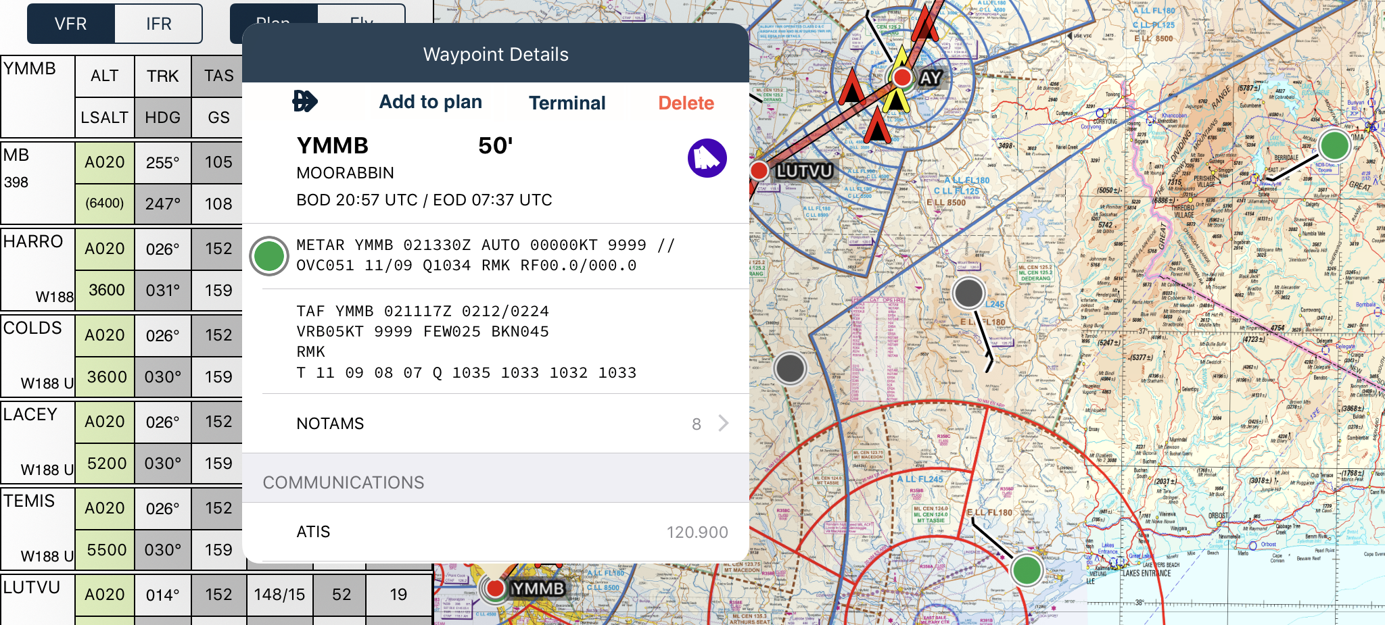Tap the grey weather circle near L245 label
This screenshot has height=625, width=1385.
coord(968,293)
